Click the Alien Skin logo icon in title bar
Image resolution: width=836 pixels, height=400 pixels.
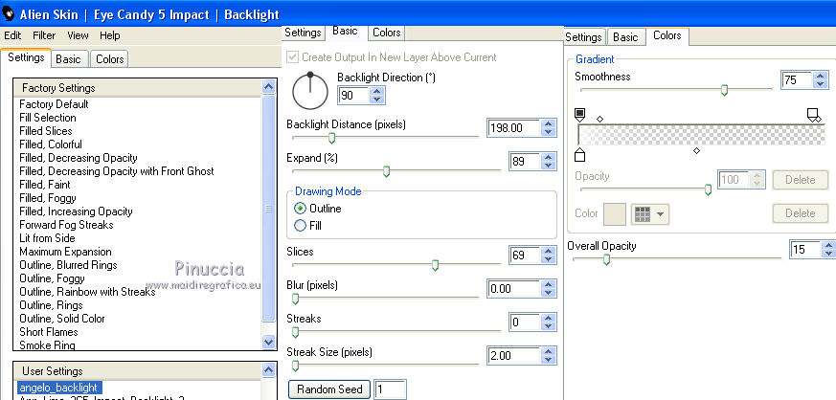click(x=9, y=13)
